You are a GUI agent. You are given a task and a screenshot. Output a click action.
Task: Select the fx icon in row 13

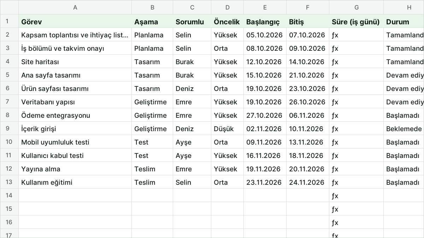pos(335,182)
